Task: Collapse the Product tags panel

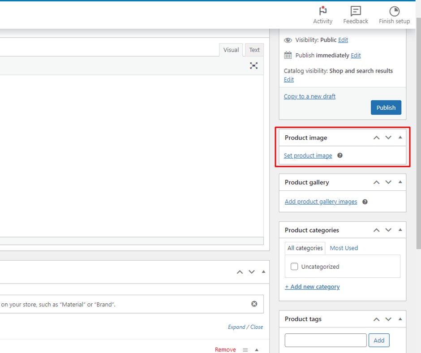Action: click(400, 319)
